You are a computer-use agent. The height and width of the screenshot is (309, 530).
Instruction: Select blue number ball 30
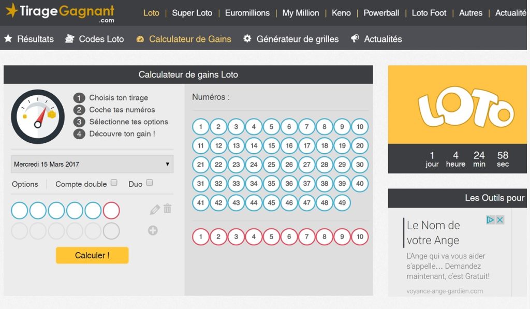pos(360,165)
